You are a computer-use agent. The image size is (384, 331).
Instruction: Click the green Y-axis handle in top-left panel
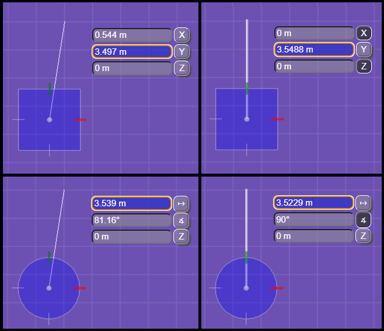50,89
